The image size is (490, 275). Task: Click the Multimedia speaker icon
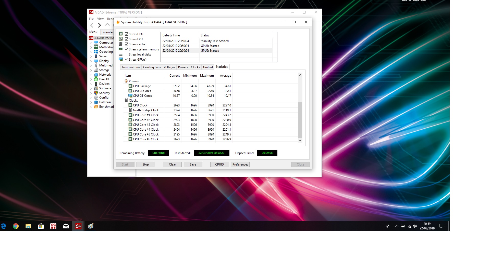pyautogui.click(x=96, y=65)
